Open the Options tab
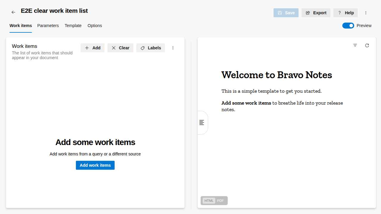381x214 pixels. point(95,26)
